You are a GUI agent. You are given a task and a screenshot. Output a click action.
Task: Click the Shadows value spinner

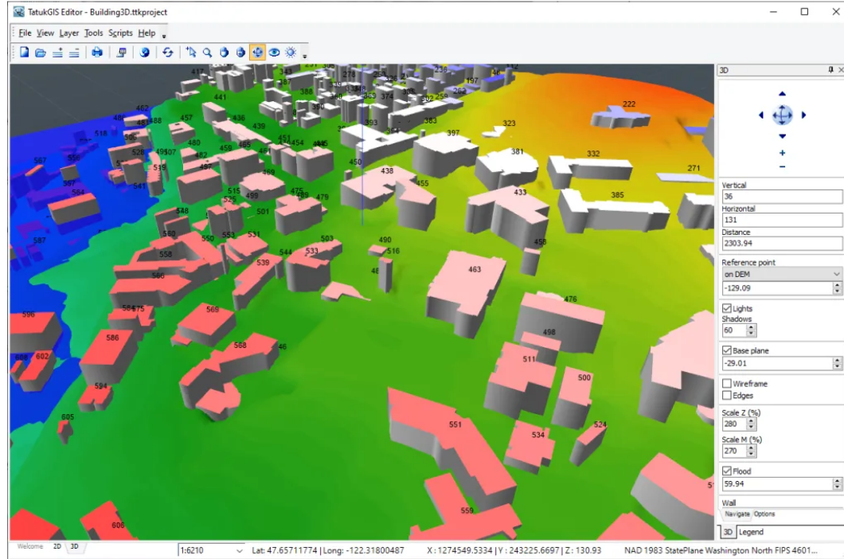(752, 330)
